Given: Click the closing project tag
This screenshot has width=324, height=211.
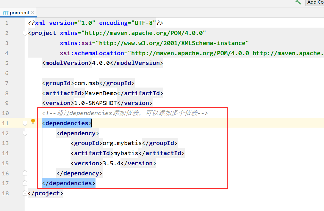Looking at the screenshot, I should click(x=46, y=193).
